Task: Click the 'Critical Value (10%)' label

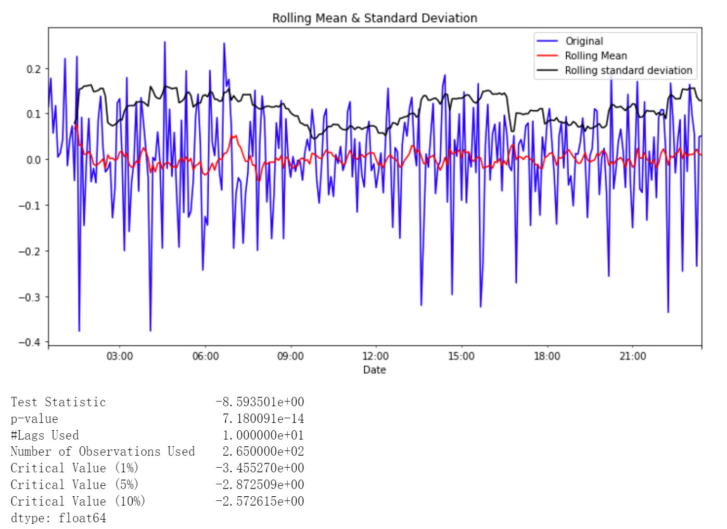Action: tap(78, 501)
